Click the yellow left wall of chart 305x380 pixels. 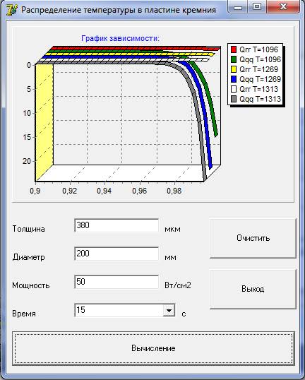pos(44,122)
